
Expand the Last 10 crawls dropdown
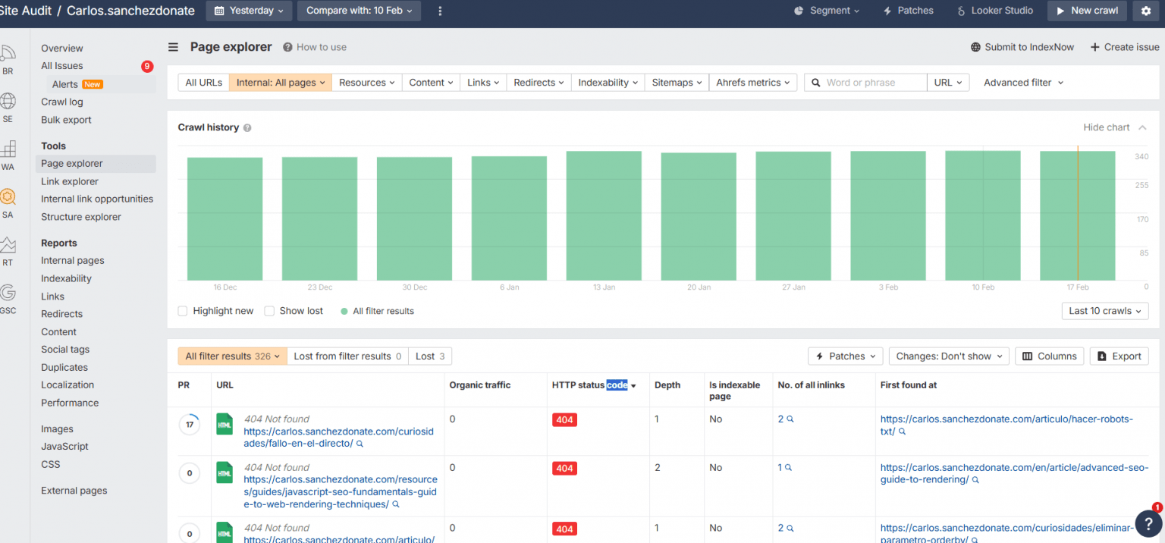coord(1104,311)
